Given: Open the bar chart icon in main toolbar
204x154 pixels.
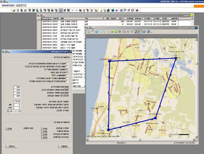Looking at the screenshot, I should [x=117, y=10].
